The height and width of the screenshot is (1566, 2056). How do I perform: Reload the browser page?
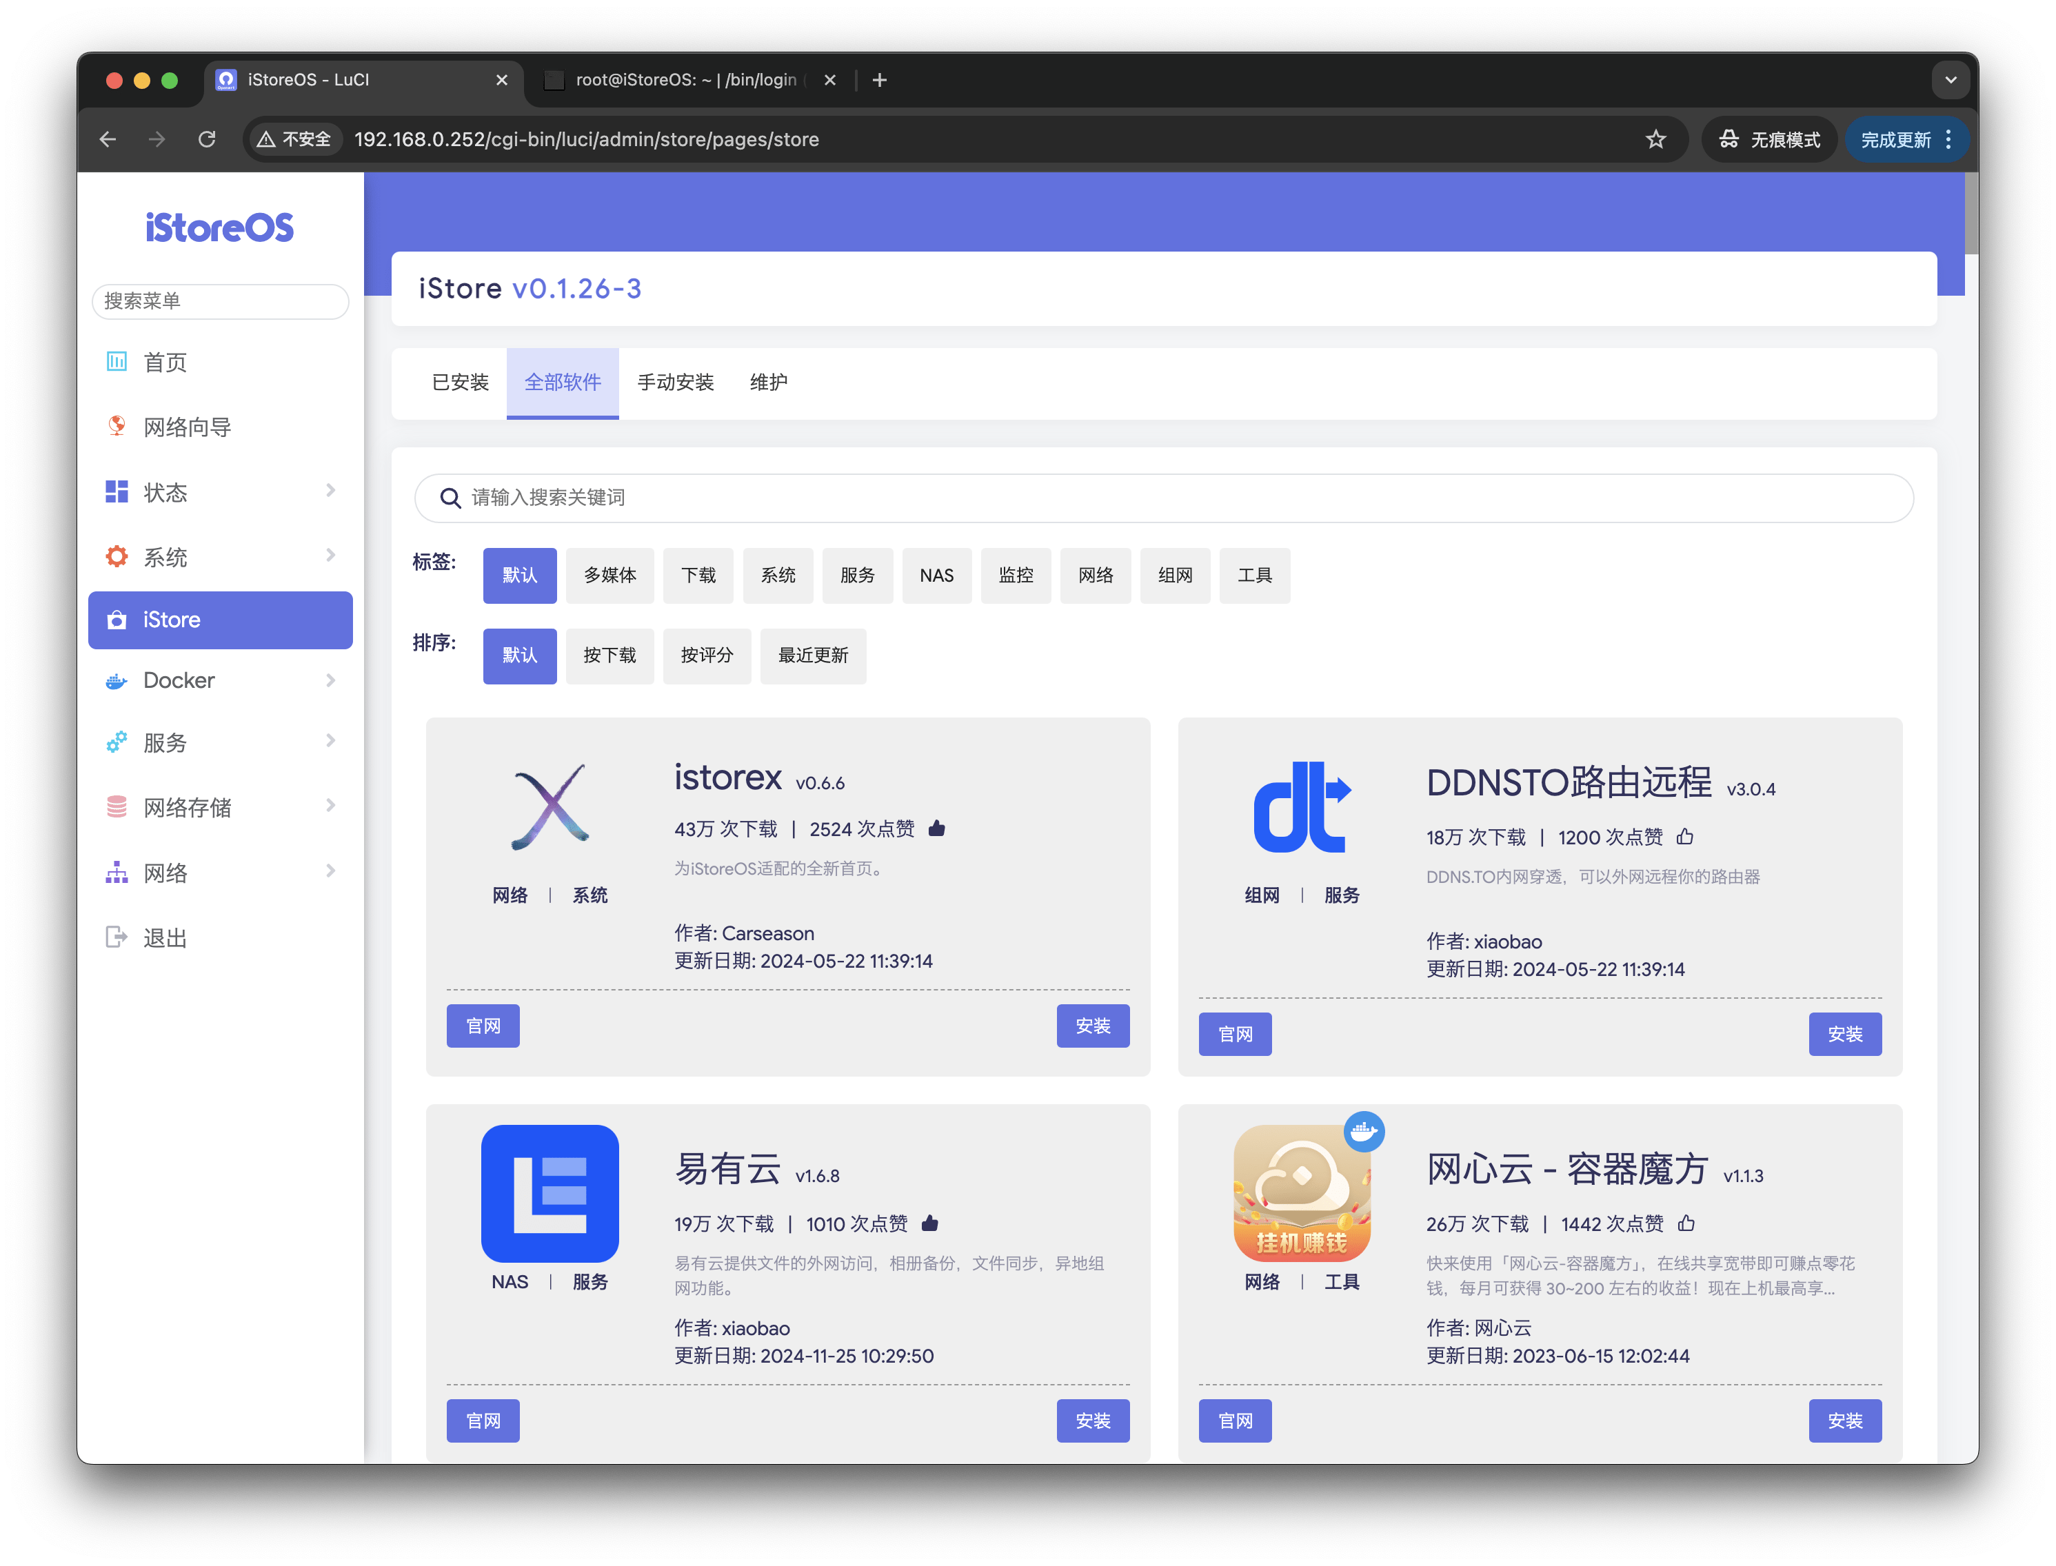click(x=207, y=139)
